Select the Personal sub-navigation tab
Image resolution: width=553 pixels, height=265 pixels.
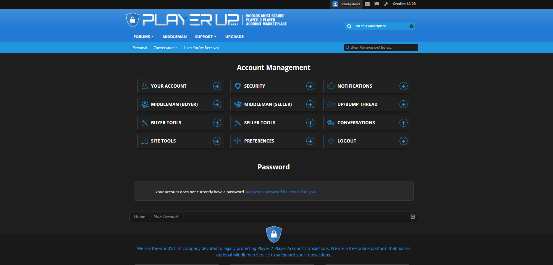point(140,48)
